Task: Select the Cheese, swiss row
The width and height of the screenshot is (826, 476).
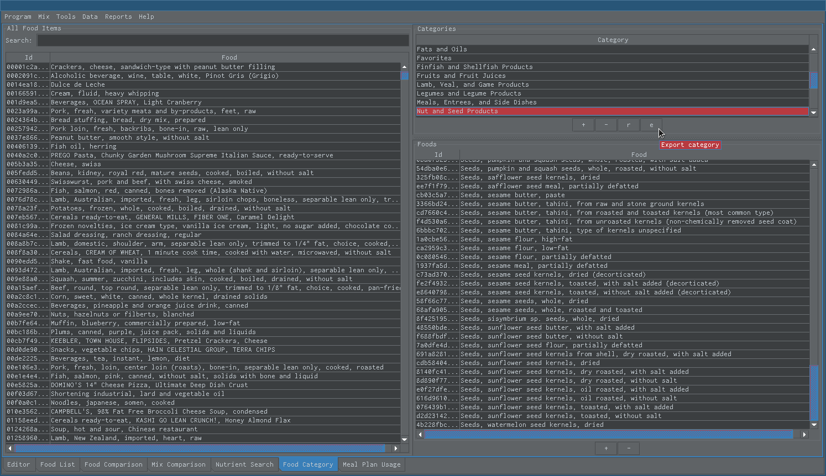Action: 203,164
